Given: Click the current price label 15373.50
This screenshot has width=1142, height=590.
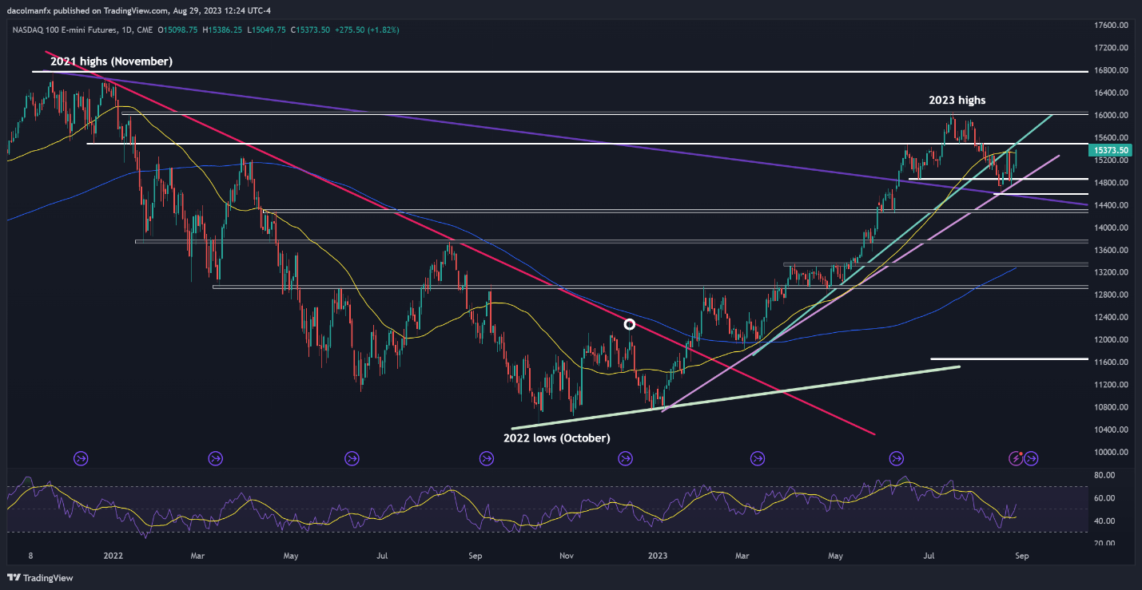Looking at the screenshot, I should click(1112, 150).
